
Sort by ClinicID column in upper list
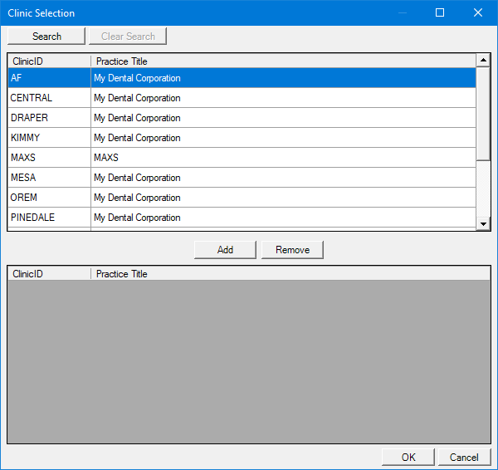[49, 61]
